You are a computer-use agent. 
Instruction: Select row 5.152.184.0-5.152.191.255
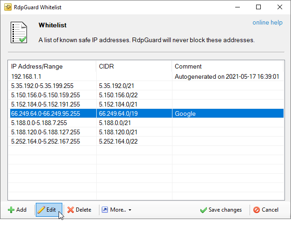146,104
